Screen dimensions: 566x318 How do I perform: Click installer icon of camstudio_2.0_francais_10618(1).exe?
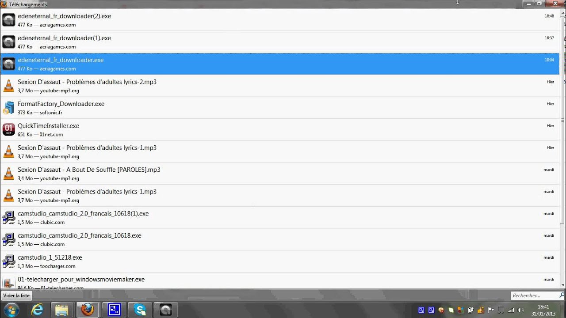tap(9, 217)
